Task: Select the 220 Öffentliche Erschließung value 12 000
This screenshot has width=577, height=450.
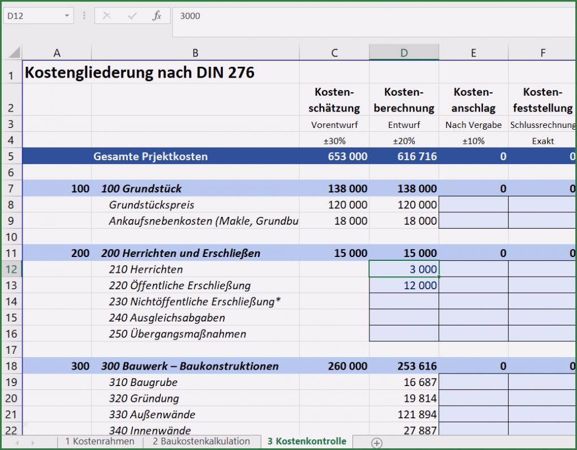Action: pyautogui.click(x=404, y=286)
